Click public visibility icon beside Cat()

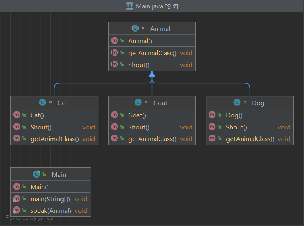click(24, 115)
